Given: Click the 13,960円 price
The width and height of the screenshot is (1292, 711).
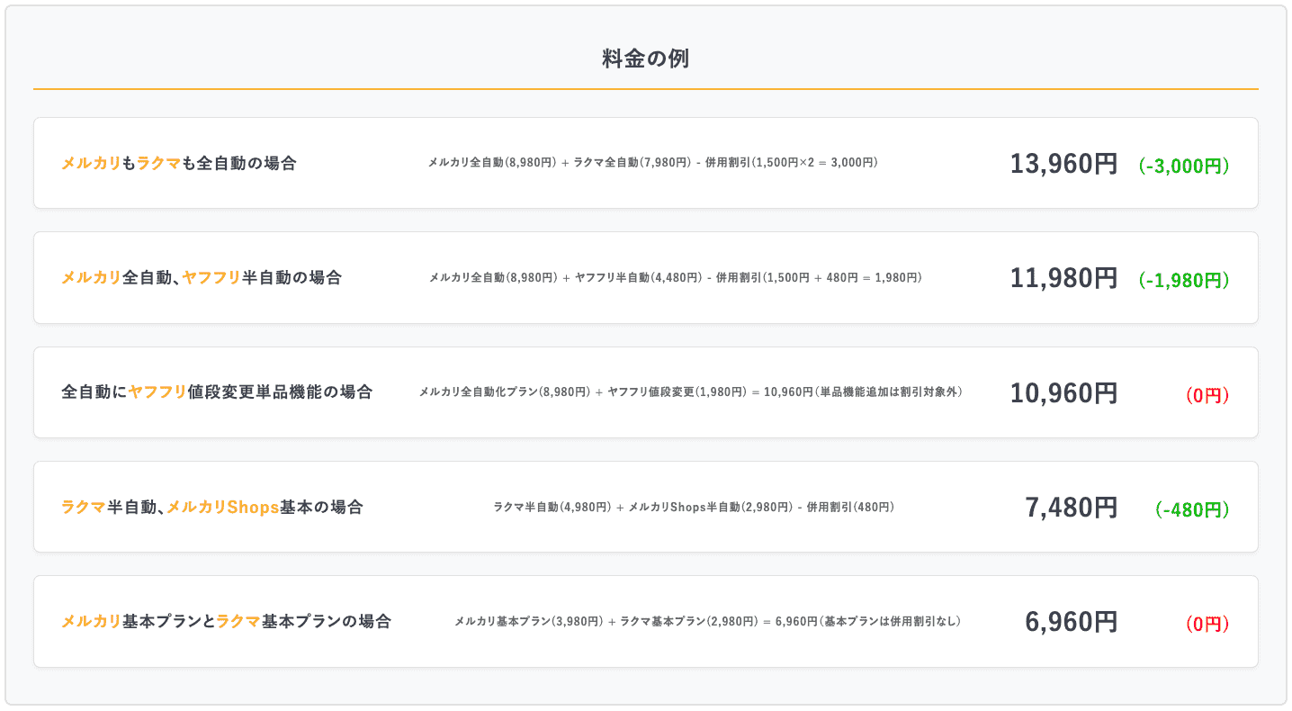Looking at the screenshot, I should (1063, 164).
